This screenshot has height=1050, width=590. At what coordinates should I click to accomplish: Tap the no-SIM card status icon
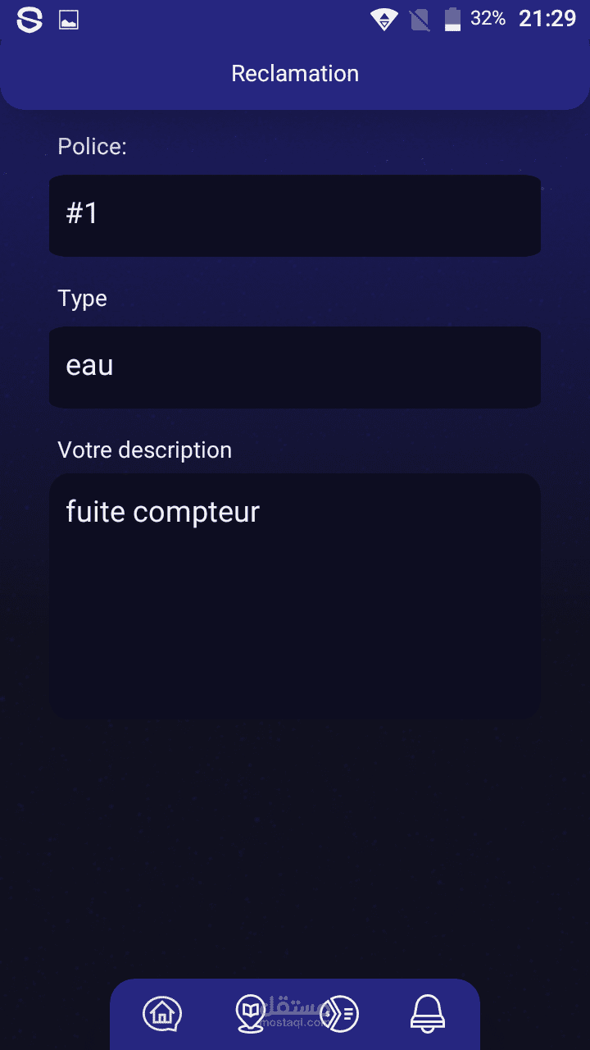pos(420,20)
